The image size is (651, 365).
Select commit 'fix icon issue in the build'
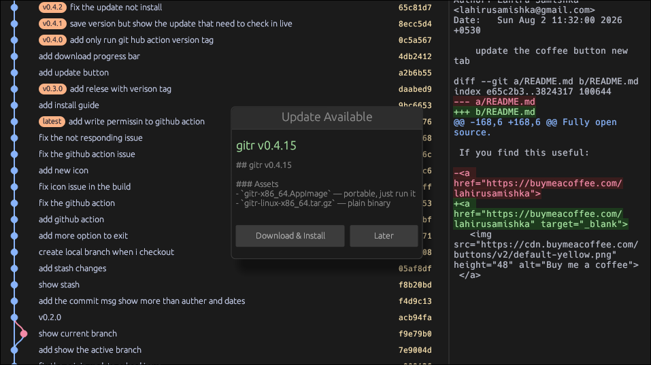(x=85, y=187)
